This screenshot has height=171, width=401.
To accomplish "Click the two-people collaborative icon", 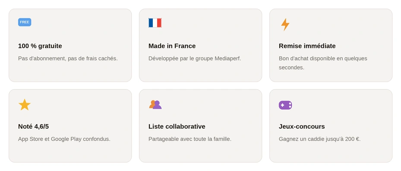I will click(155, 105).
